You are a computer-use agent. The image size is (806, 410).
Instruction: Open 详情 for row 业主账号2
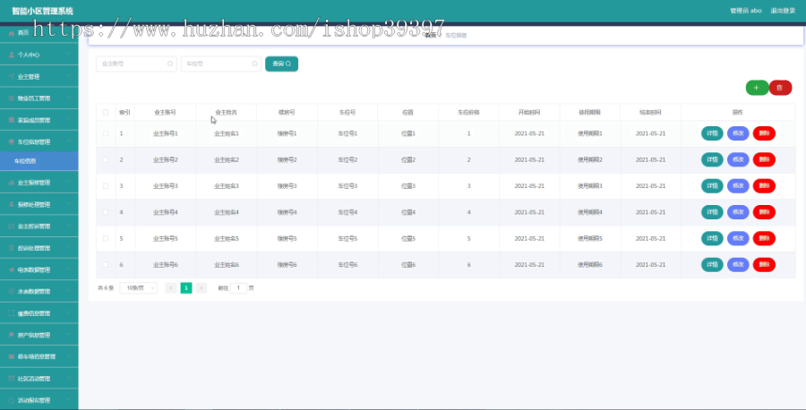712,159
